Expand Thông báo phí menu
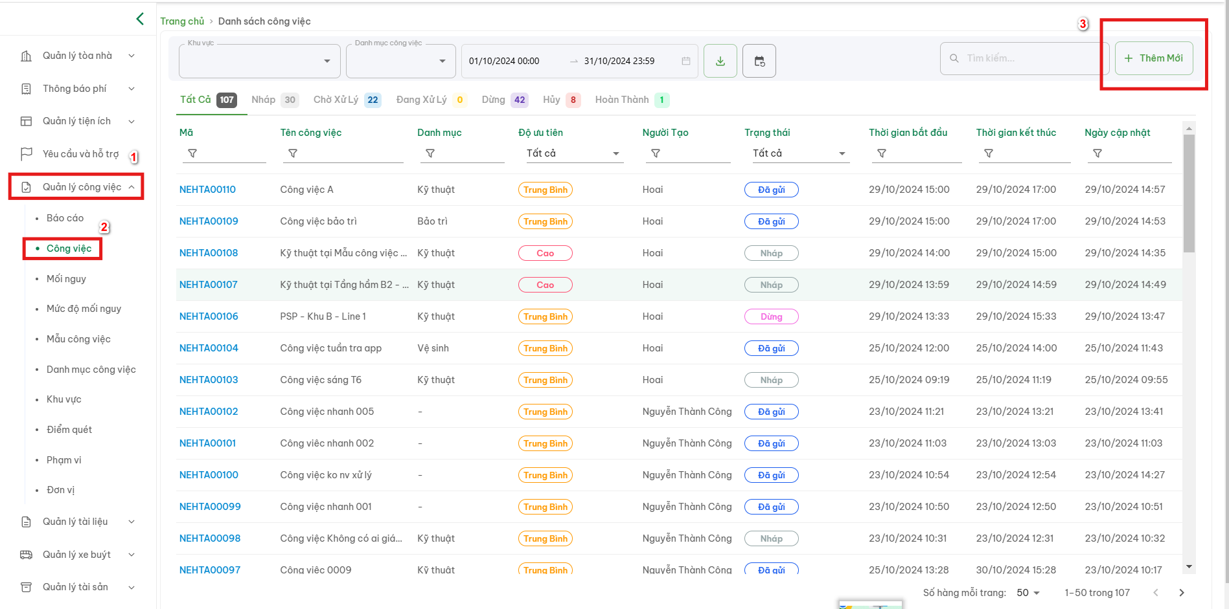Viewport: 1229px width, 609px height. [x=132, y=89]
